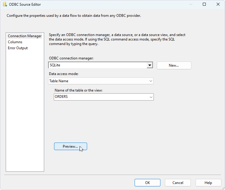
Task: Open Help for the ODBC source
Action: [x=208, y=182]
